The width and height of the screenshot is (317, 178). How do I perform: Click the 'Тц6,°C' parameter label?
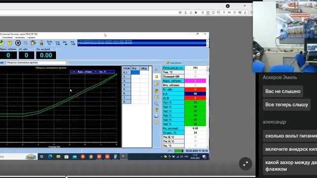click(x=173, y=124)
